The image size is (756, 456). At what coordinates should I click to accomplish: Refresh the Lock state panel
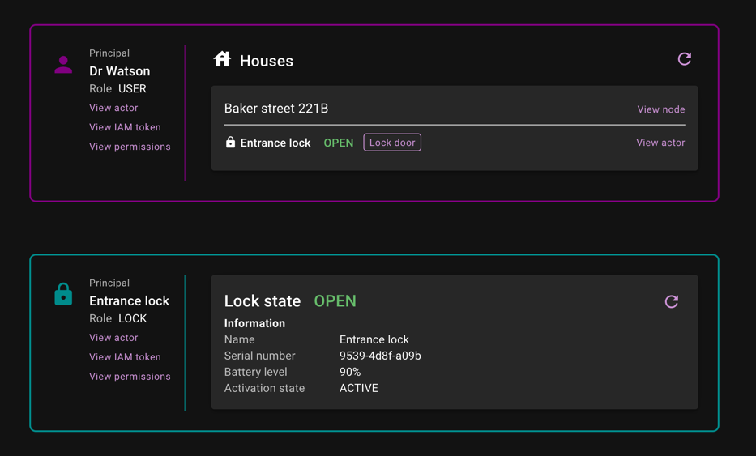click(672, 301)
